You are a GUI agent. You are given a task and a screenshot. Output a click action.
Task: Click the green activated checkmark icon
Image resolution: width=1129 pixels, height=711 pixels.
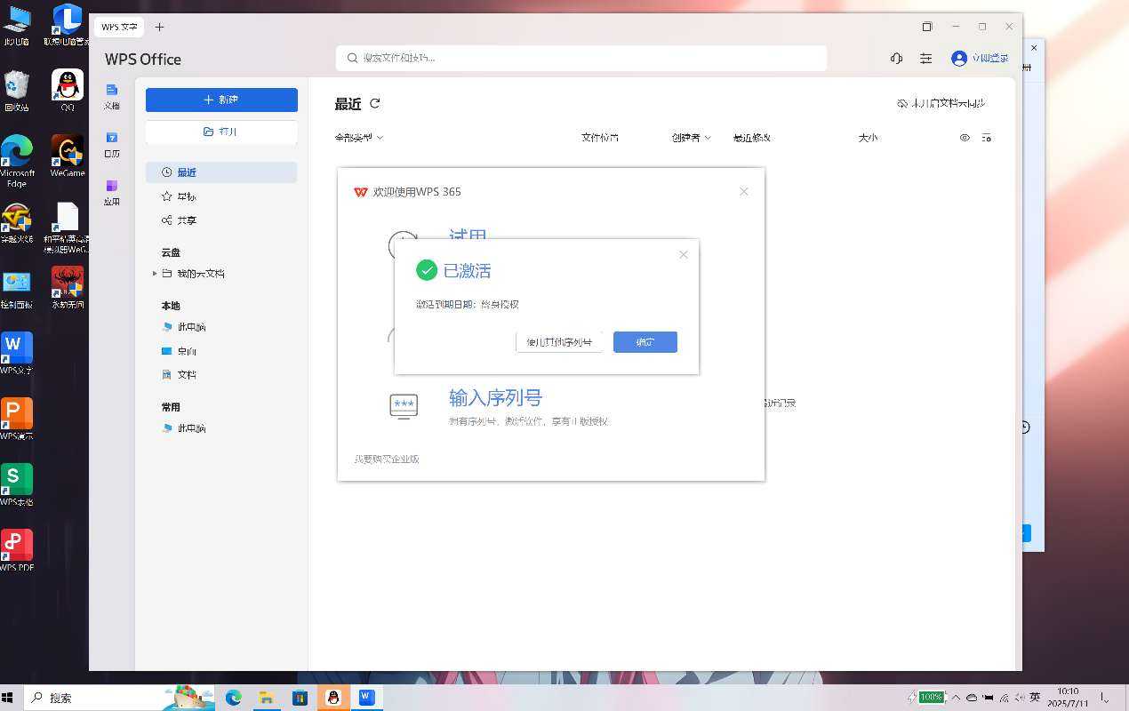[x=427, y=270]
